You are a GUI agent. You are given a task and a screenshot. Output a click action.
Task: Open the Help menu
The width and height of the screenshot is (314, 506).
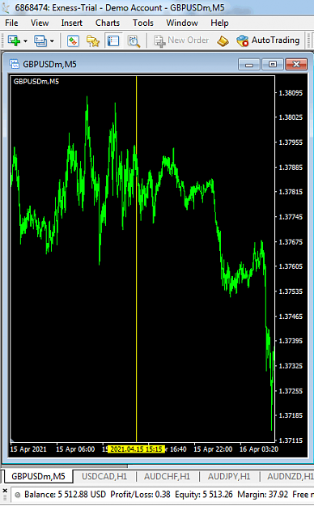219,23
